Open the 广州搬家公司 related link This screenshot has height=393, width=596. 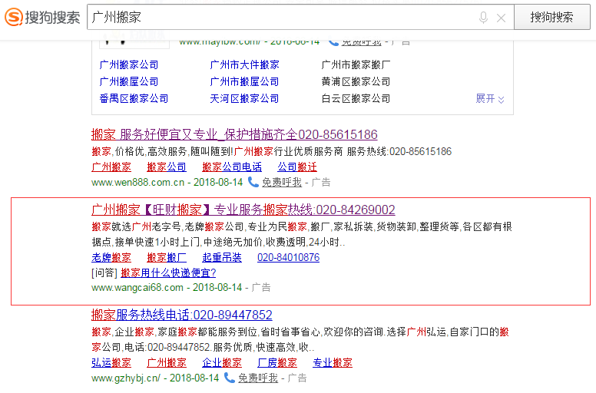(129, 64)
